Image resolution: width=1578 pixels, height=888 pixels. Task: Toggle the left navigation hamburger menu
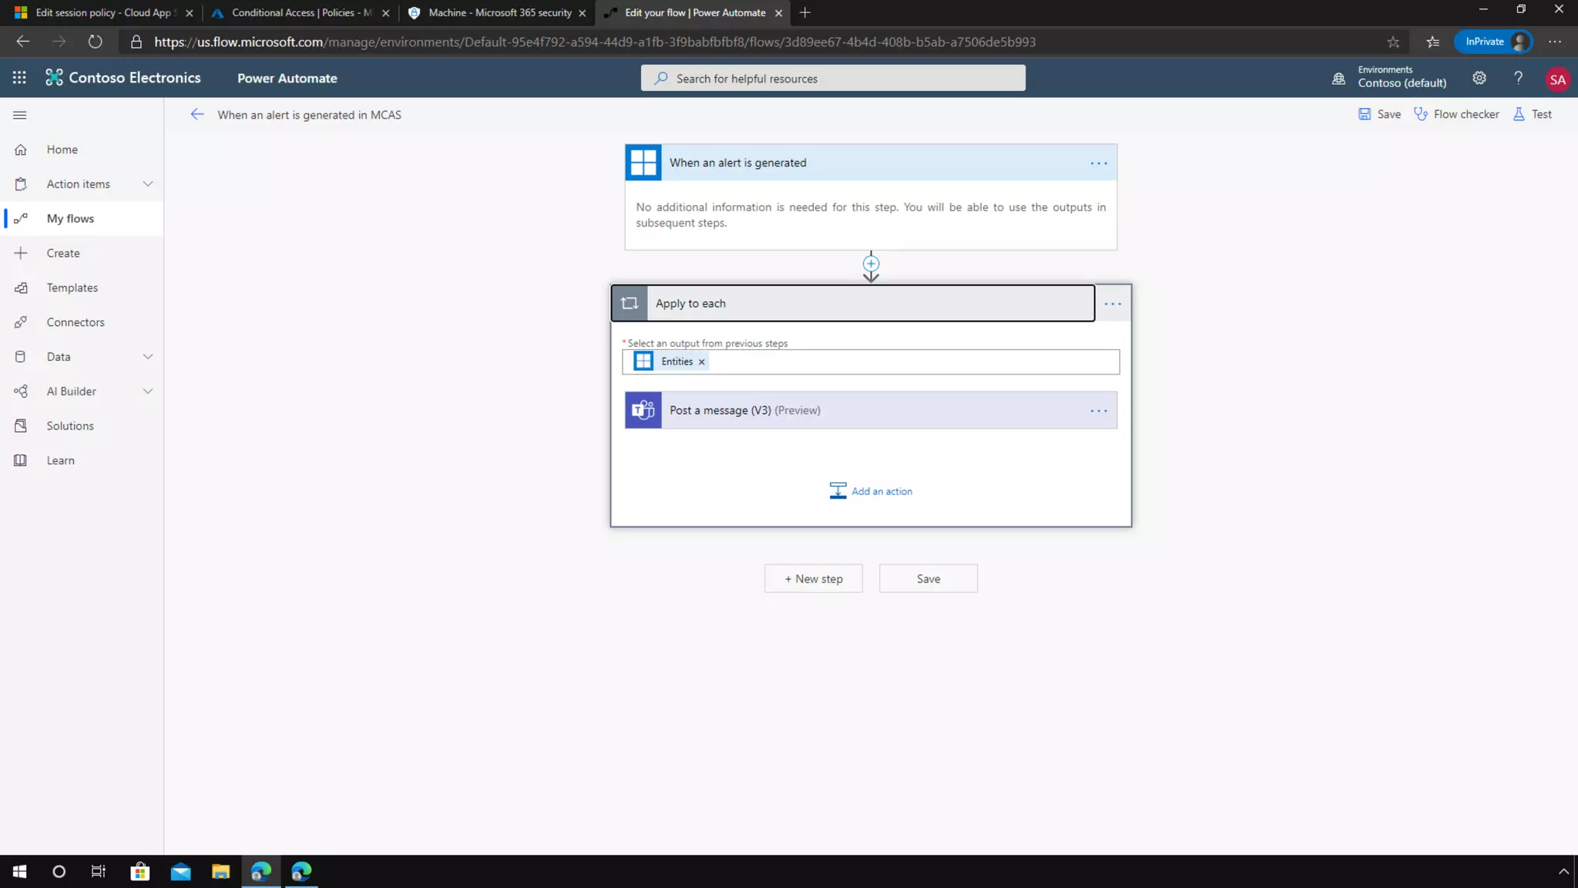point(20,115)
